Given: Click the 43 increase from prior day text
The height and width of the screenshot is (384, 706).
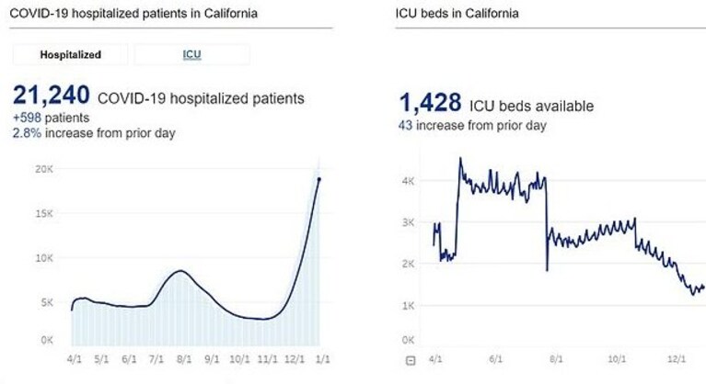Looking at the screenshot, I should (x=472, y=125).
